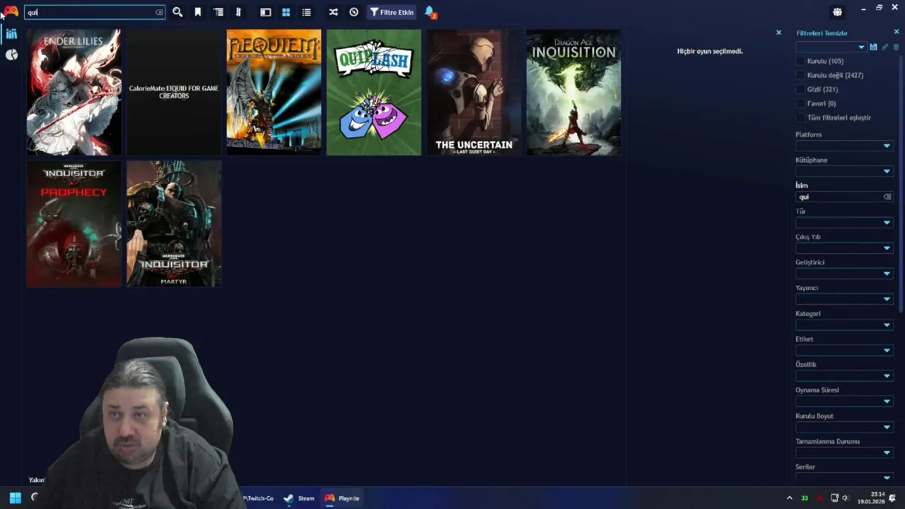This screenshot has height=509, width=905.
Task: Delete the filter preset with trash icon
Action: pos(896,47)
